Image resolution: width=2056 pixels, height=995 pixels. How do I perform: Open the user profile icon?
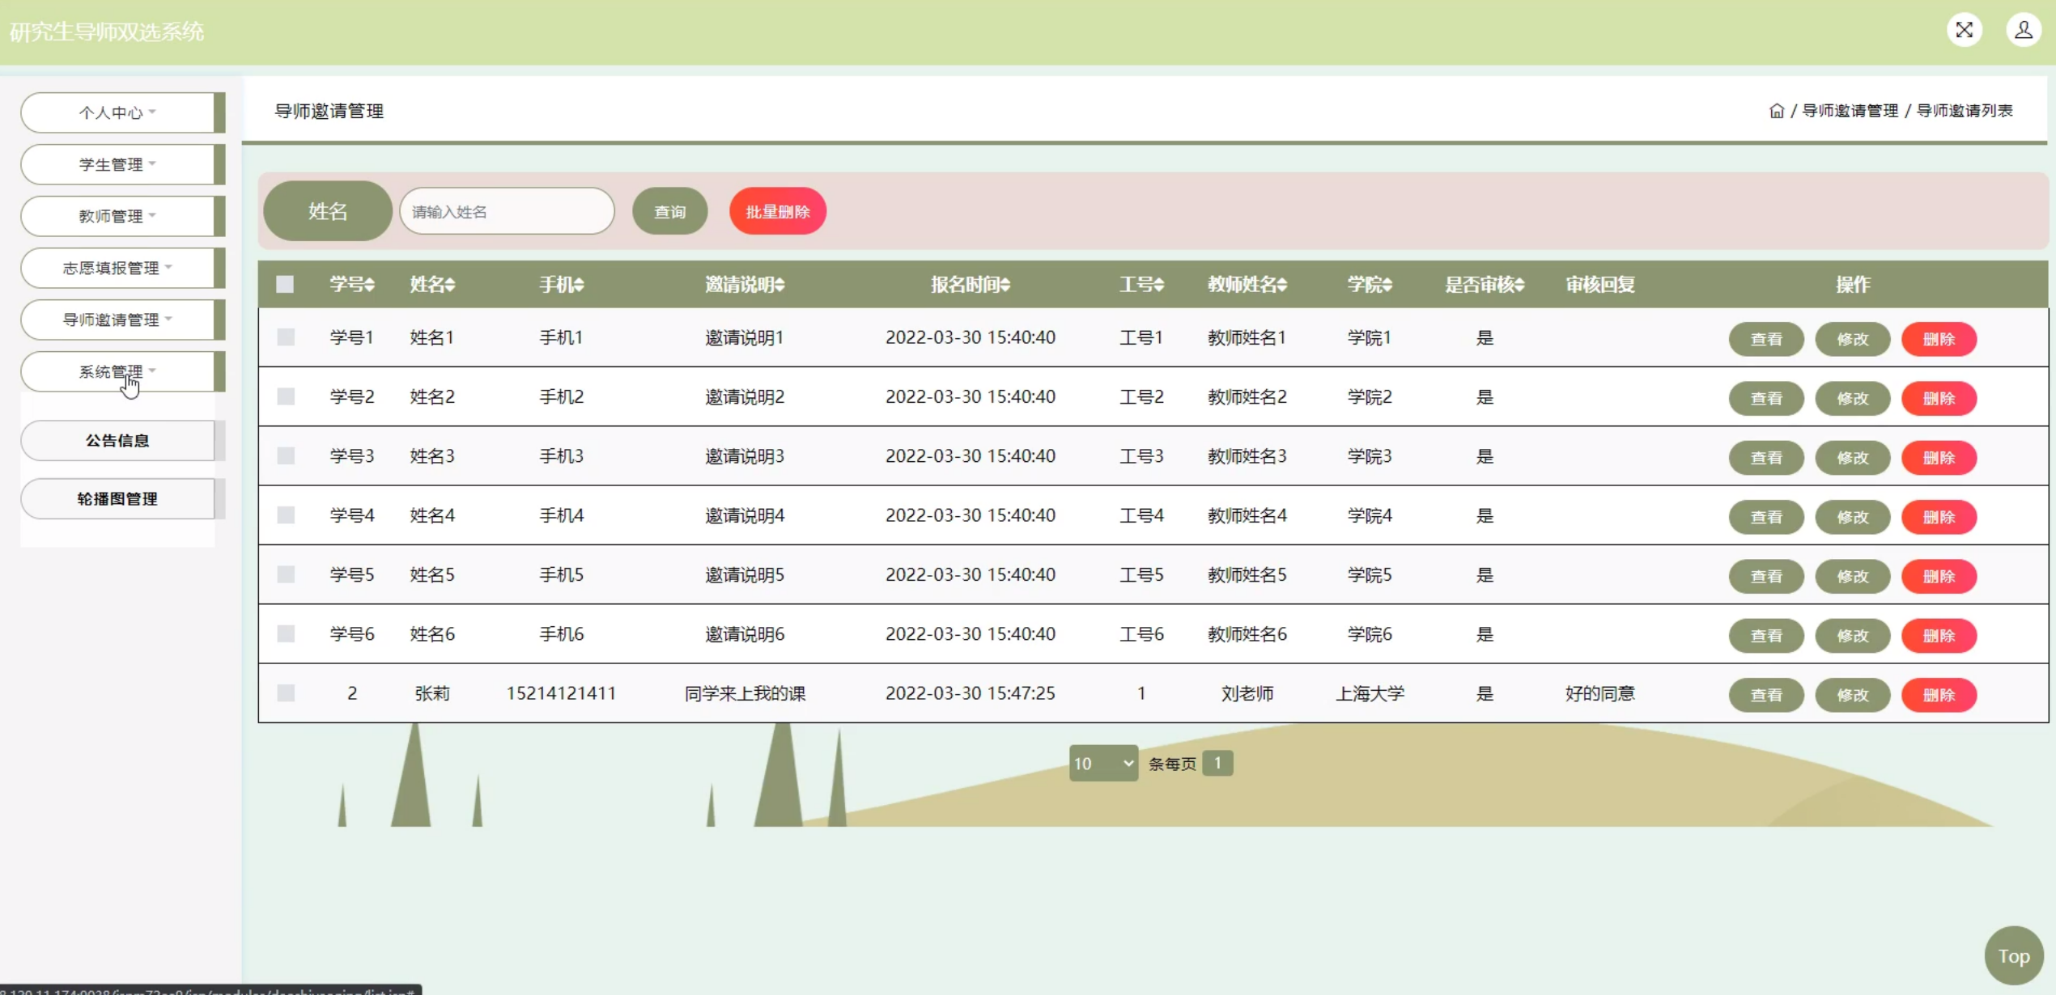click(x=2023, y=31)
